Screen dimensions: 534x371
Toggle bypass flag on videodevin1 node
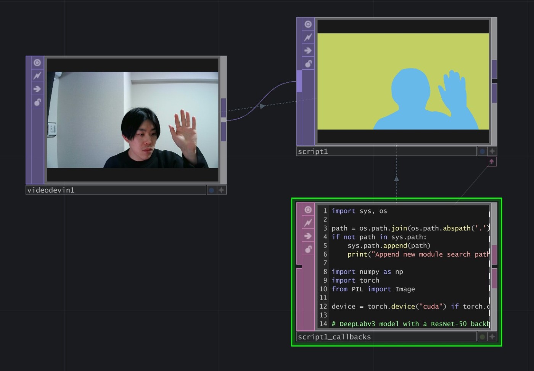click(x=37, y=75)
